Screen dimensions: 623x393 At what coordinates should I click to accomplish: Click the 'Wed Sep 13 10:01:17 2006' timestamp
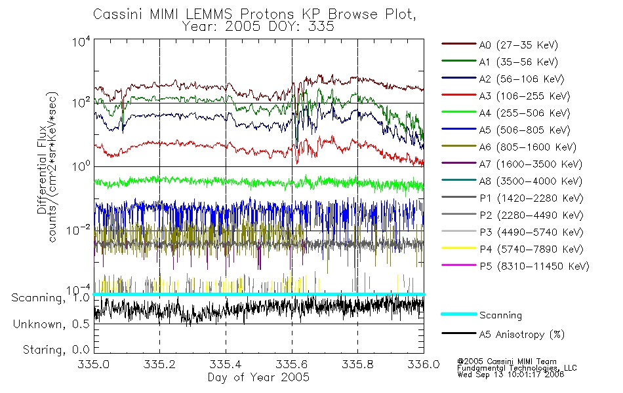pyautogui.click(x=511, y=375)
